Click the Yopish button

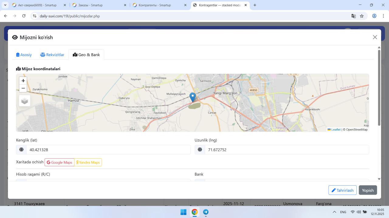click(x=368, y=190)
